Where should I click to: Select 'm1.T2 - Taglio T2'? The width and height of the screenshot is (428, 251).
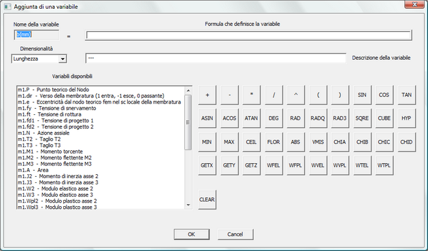[x=101, y=139]
